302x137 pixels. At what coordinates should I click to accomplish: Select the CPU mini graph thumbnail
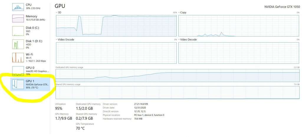click(18, 7)
